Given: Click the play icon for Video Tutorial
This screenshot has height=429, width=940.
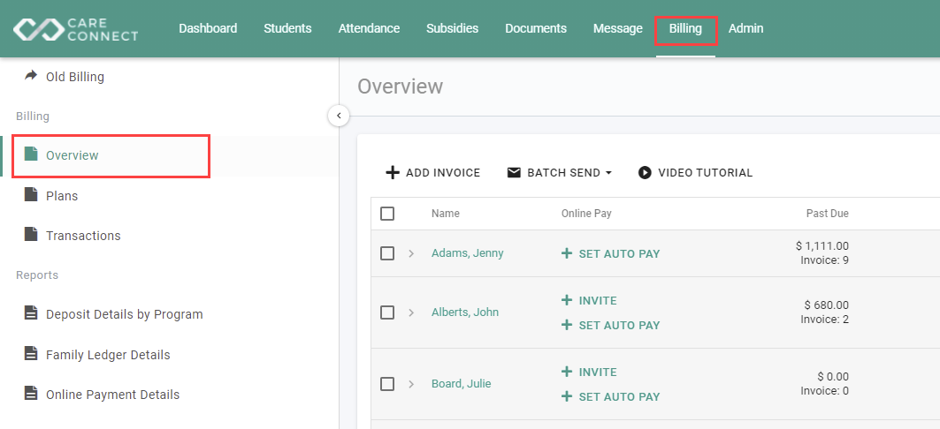Looking at the screenshot, I should pyautogui.click(x=645, y=172).
